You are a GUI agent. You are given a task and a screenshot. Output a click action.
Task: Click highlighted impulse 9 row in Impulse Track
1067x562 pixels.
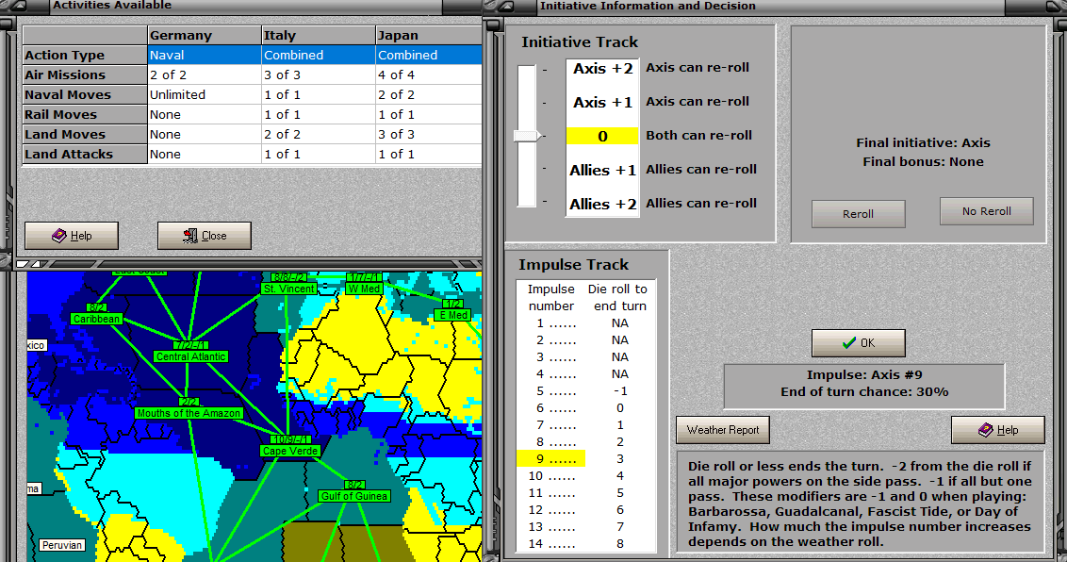pyautogui.click(x=551, y=458)
